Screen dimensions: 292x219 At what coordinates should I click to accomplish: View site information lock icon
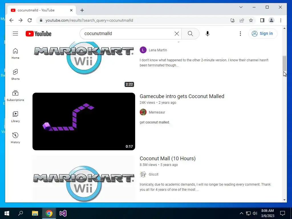tap(41, 20)
